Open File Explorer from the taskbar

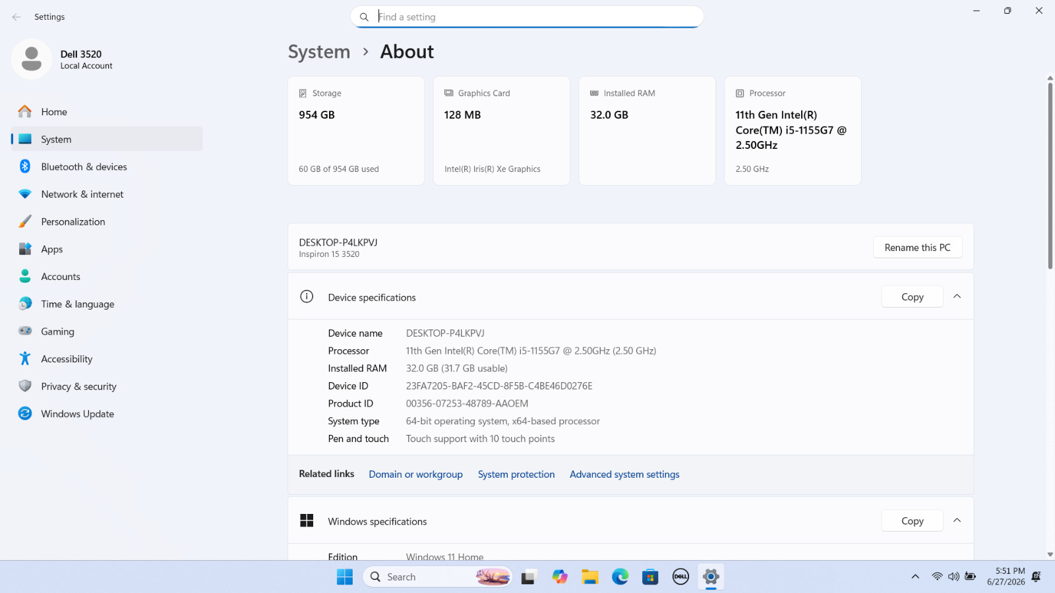point(590,577)
